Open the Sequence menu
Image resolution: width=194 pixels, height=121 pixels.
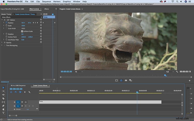point(46,2)
